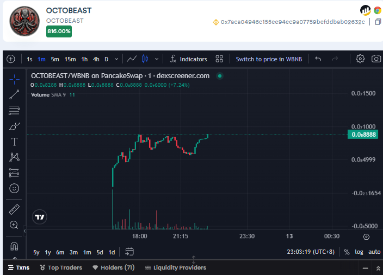Select the D daily timeframe

pyautogui.click(x=107, y=59)
